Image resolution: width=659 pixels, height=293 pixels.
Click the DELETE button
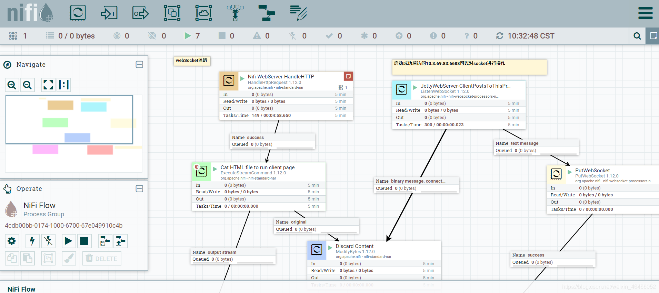click(102, 258)
